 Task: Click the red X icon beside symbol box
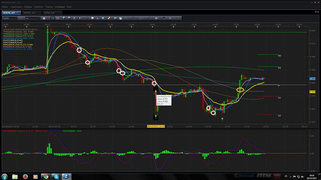[x=21, y=18]
